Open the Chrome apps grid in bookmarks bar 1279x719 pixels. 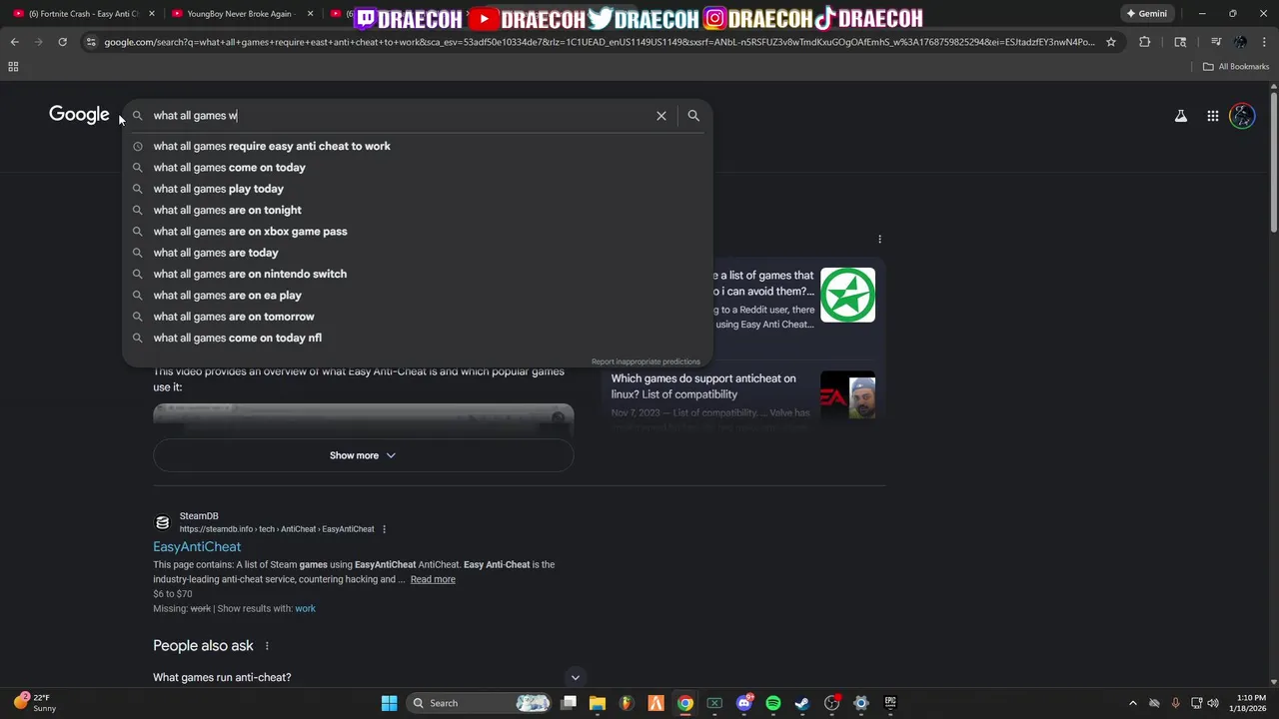coord(13,67)
